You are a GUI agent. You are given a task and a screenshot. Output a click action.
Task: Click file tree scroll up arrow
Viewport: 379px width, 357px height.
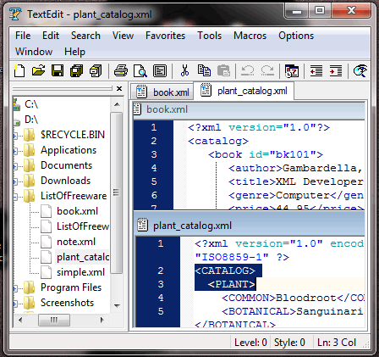pyautogui.click(x=117, y=104)
